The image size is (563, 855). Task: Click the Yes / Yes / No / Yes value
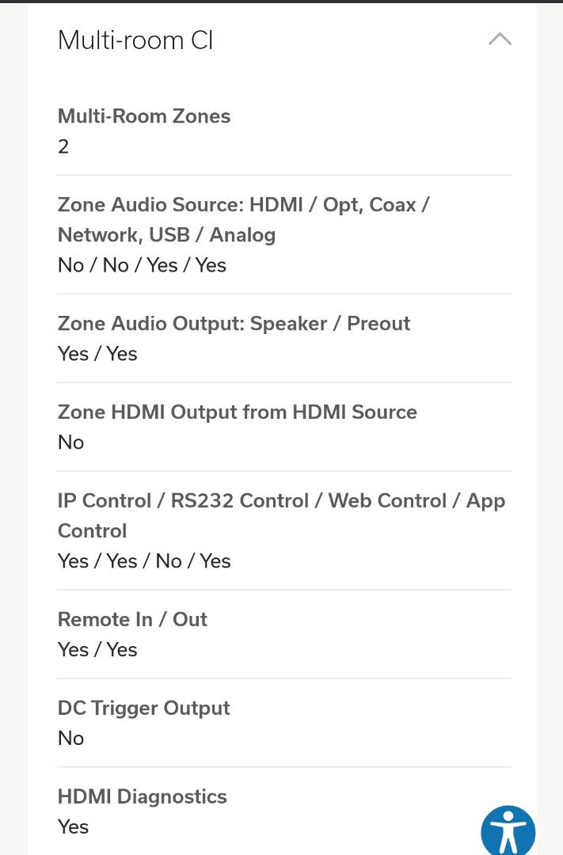(144, 561)
